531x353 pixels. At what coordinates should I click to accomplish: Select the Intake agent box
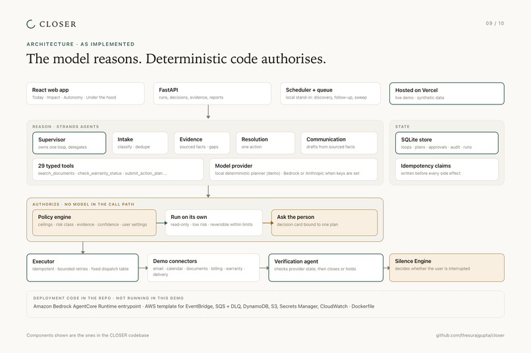pos(140,143)
